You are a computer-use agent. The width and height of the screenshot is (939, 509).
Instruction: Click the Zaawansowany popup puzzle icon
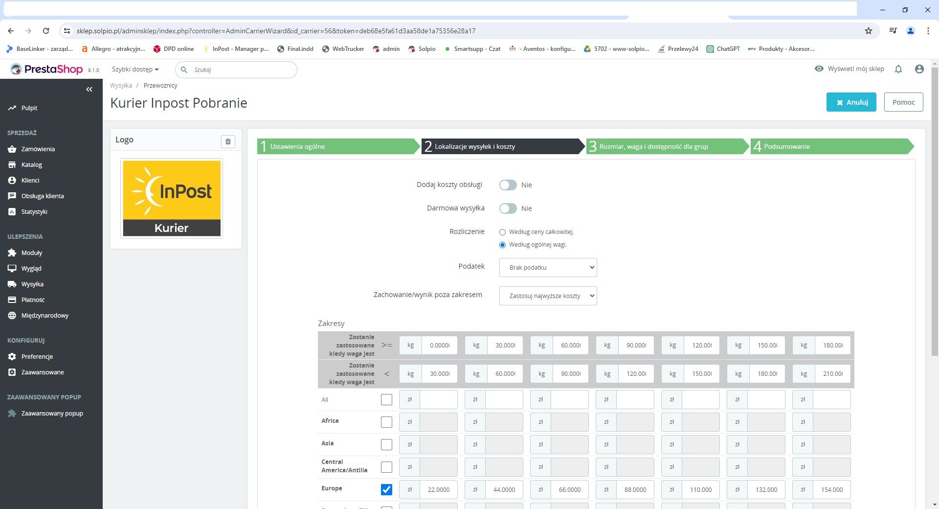click(x=12, y=413)
